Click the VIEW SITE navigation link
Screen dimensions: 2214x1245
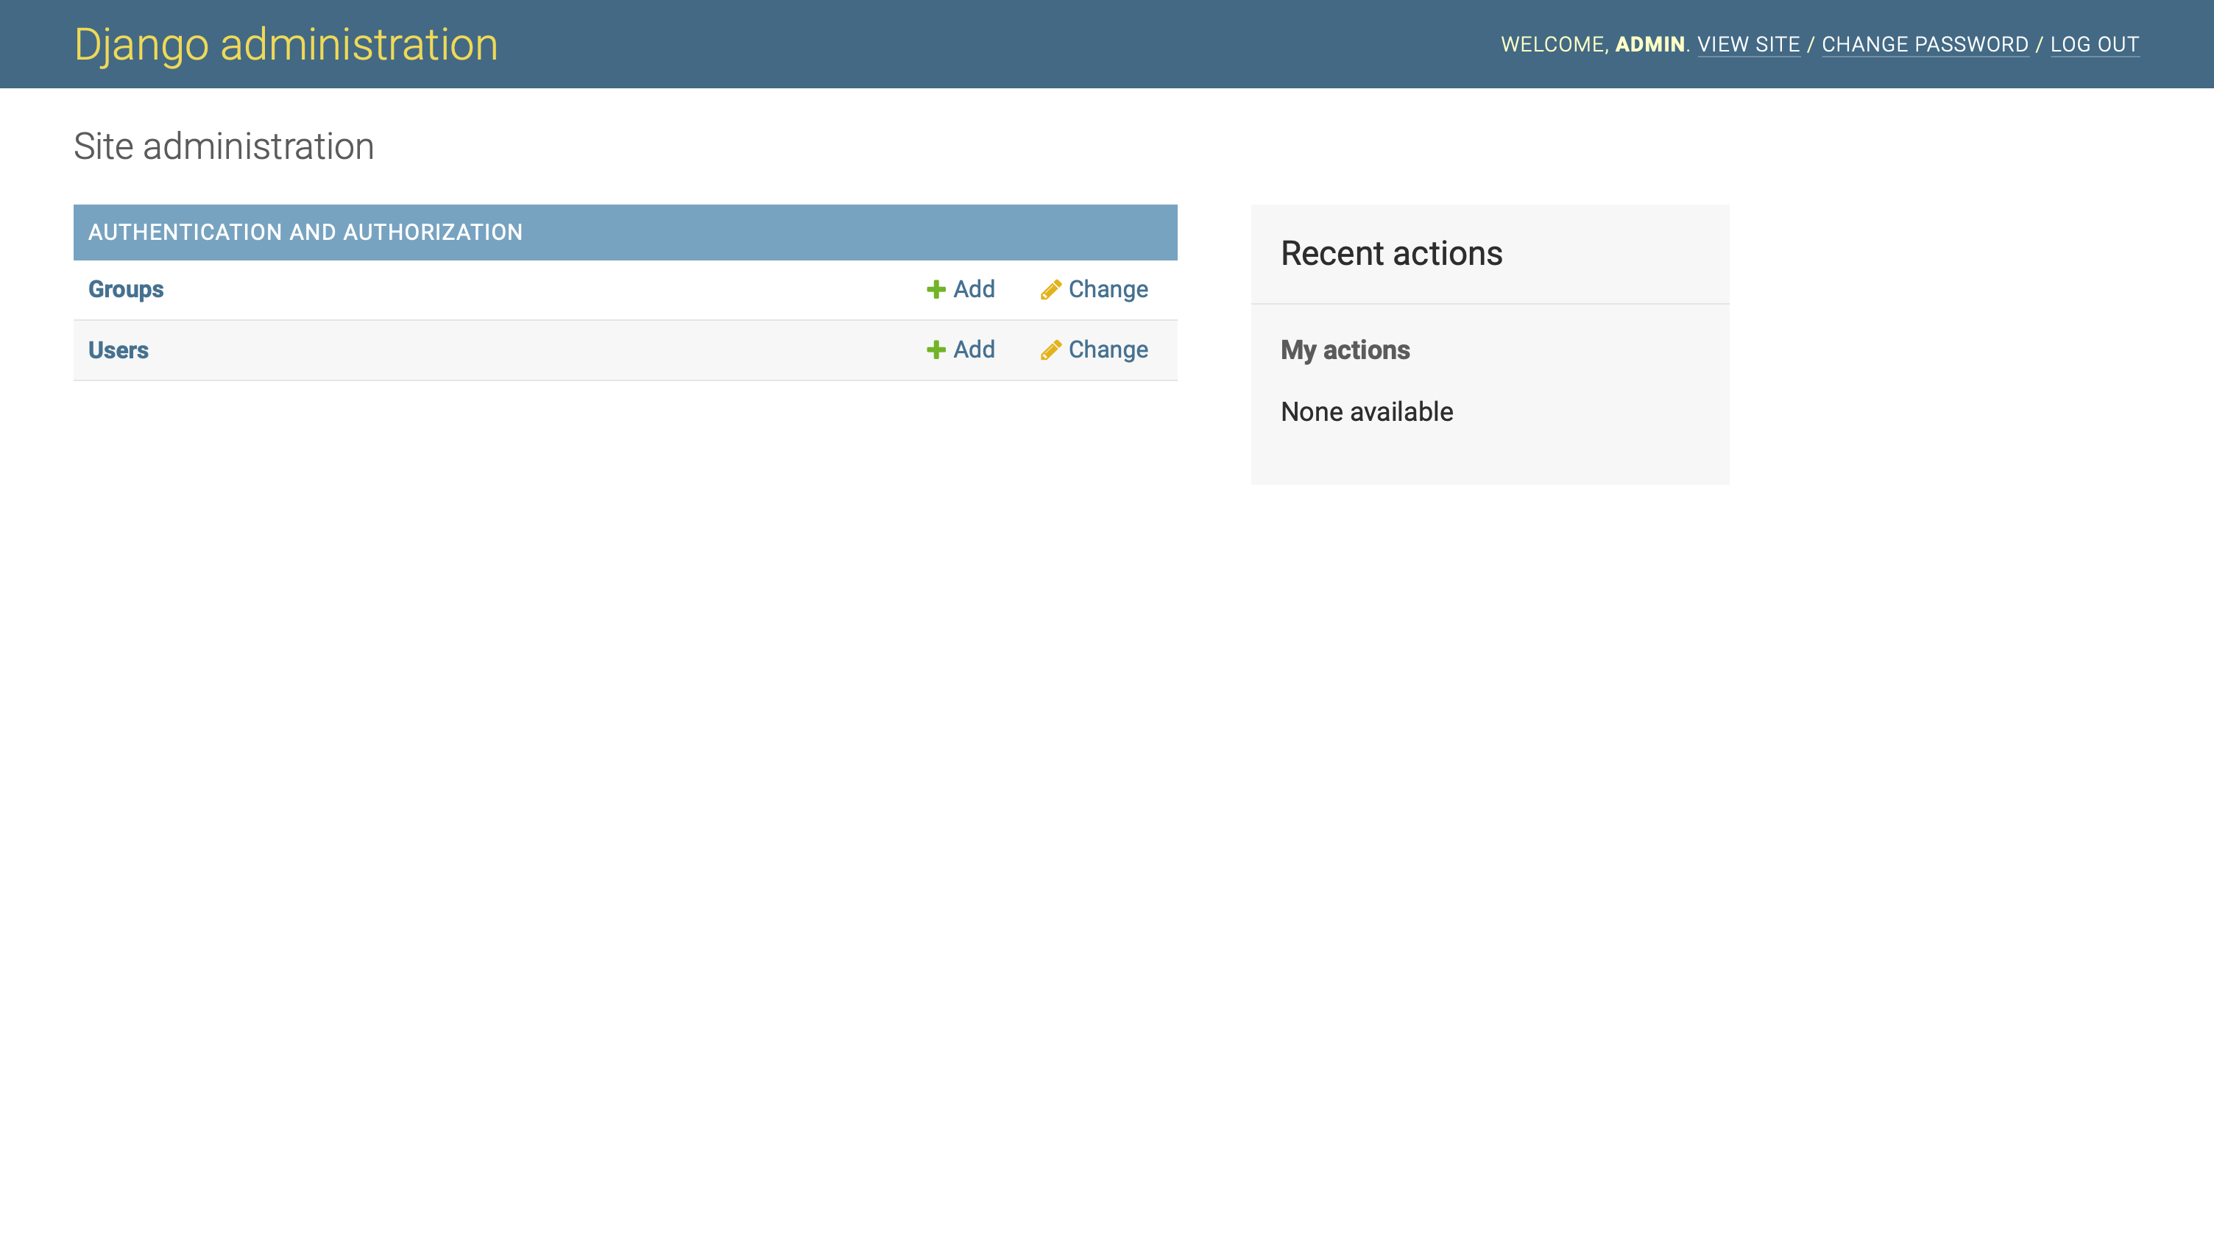[x=1749, y=44]
